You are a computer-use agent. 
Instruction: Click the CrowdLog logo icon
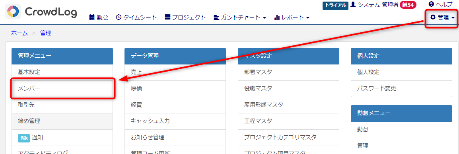click(x=13, y=11)
